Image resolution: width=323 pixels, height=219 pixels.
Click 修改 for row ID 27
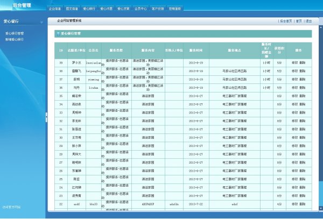coord(295,163)
